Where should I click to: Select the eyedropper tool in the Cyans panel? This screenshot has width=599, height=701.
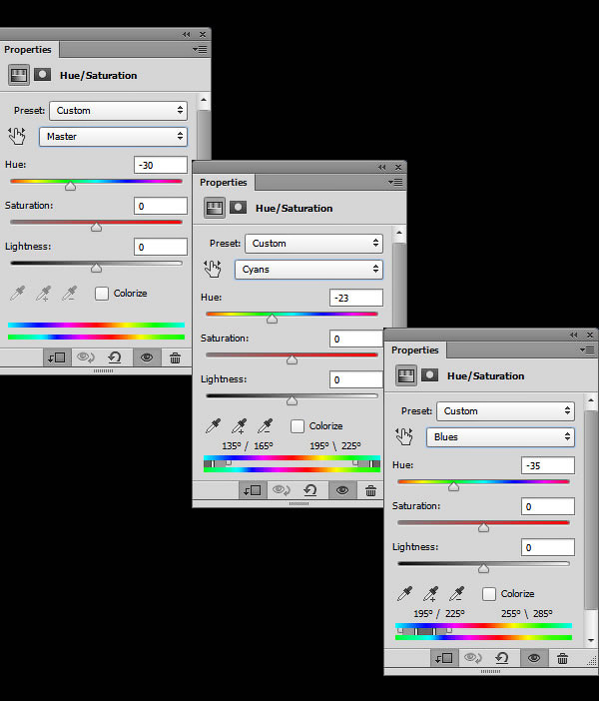pyautogui.click(x=214, y=426)
